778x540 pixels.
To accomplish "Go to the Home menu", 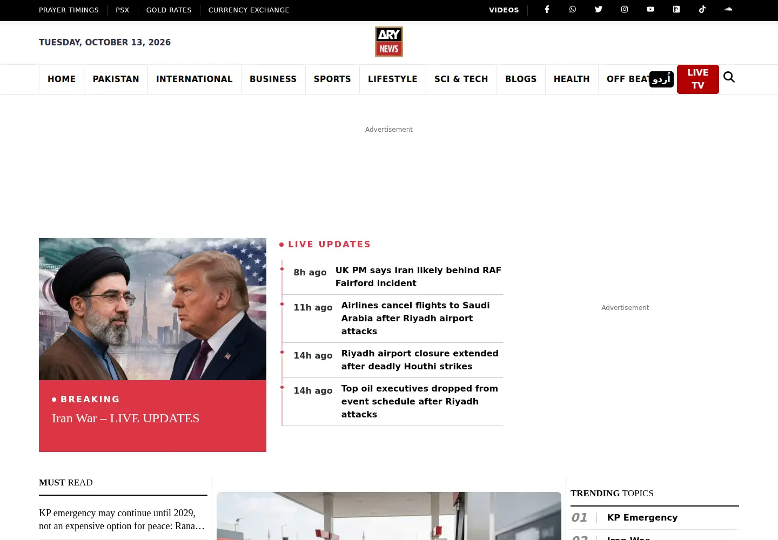I will [x=62, y=79].
